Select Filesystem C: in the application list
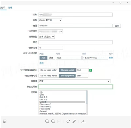The height and width of the screenshot is (128, 131). tap(62, 104)
